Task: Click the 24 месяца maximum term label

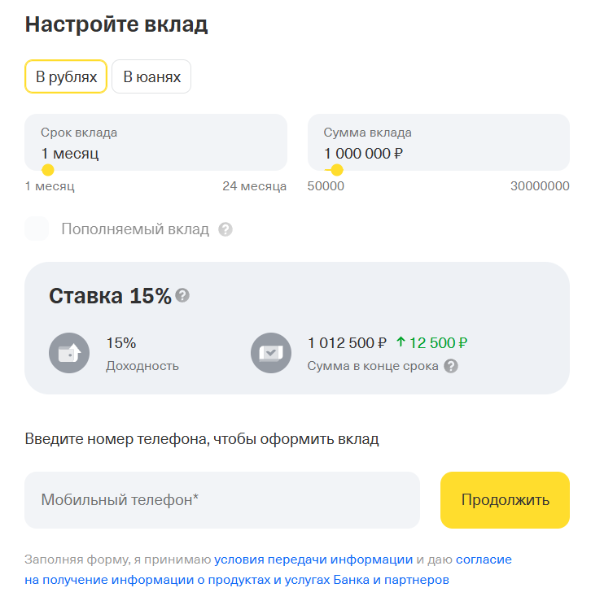Action: tap(254, 186)
